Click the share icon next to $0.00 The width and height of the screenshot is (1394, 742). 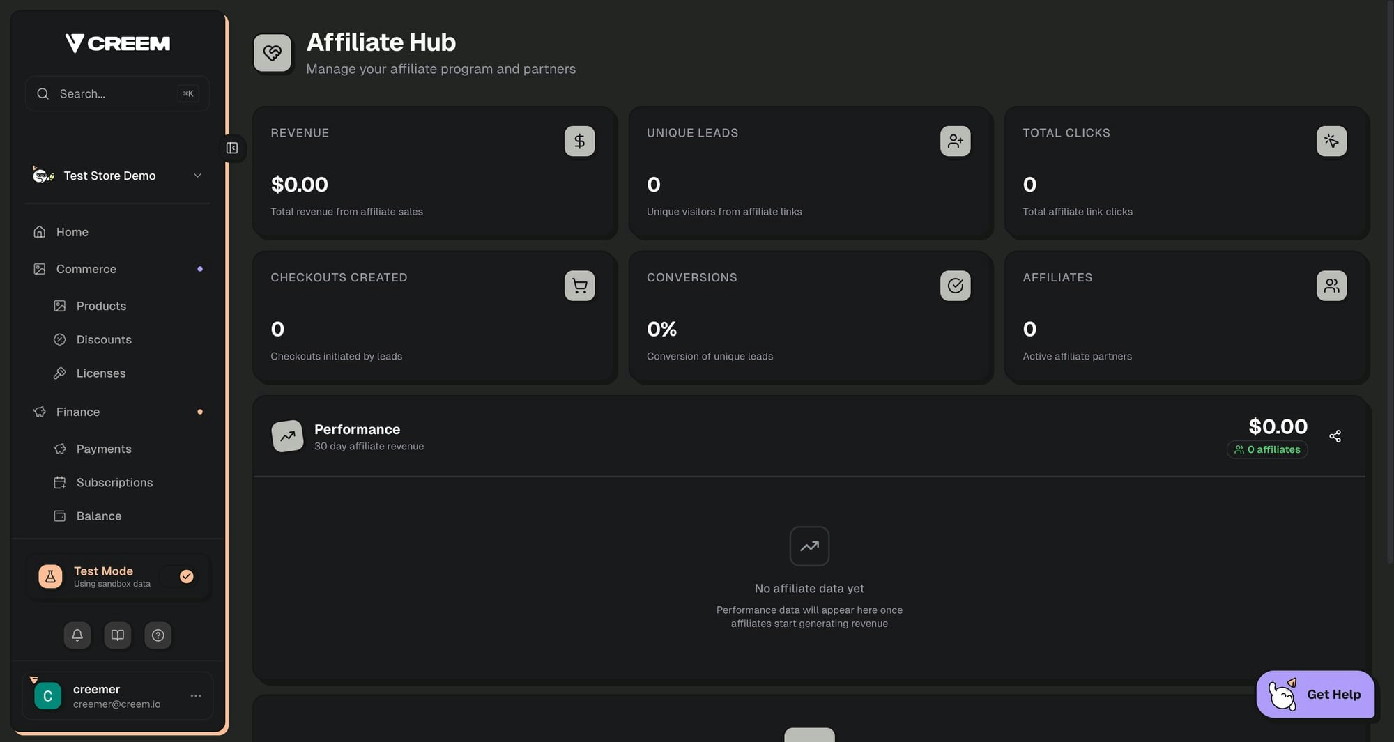point(1335,436)
